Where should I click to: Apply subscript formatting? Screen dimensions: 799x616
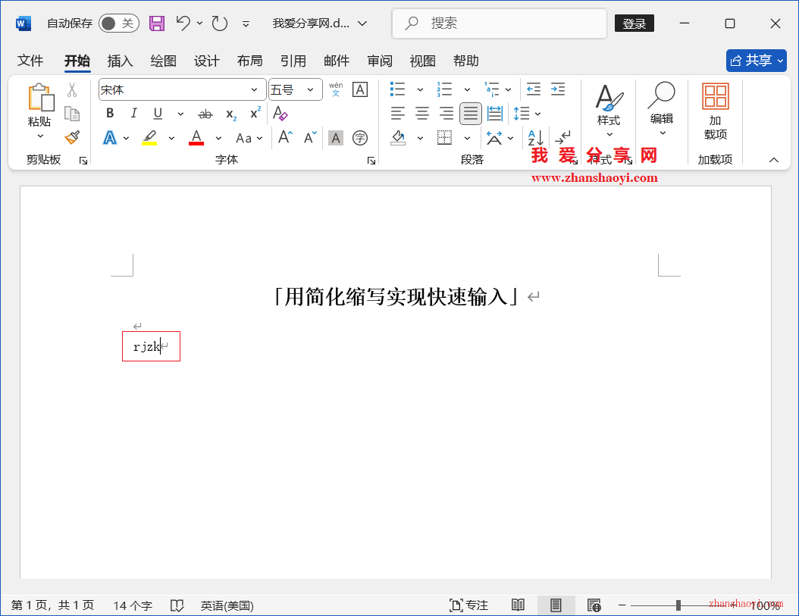(x=231, y=114)
